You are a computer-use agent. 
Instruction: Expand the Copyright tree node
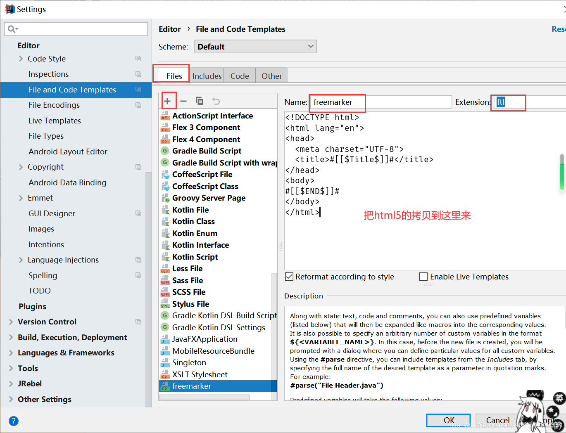pos(21,167)
